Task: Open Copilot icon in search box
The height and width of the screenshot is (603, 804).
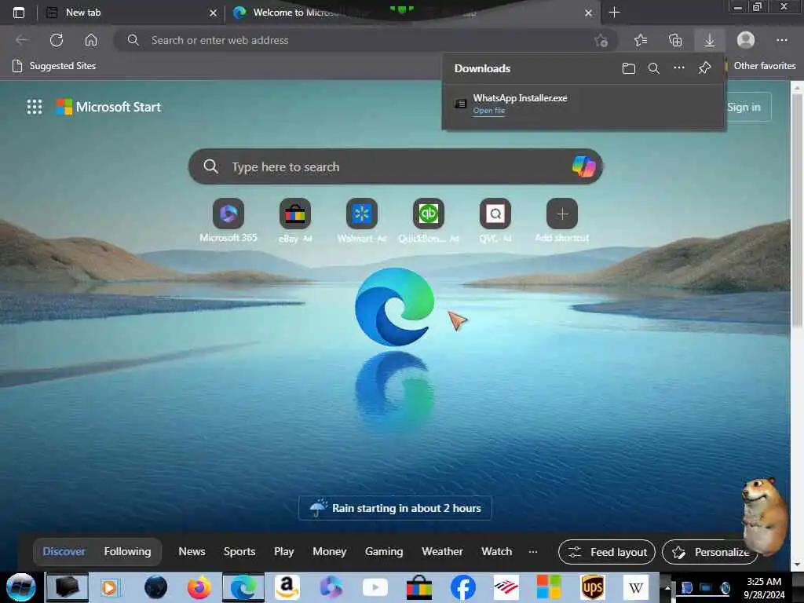Action: point(583,166)
